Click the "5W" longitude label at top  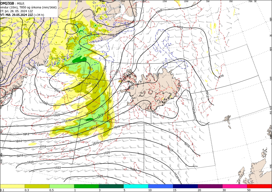pyautogui.click(x=208, y=1)
